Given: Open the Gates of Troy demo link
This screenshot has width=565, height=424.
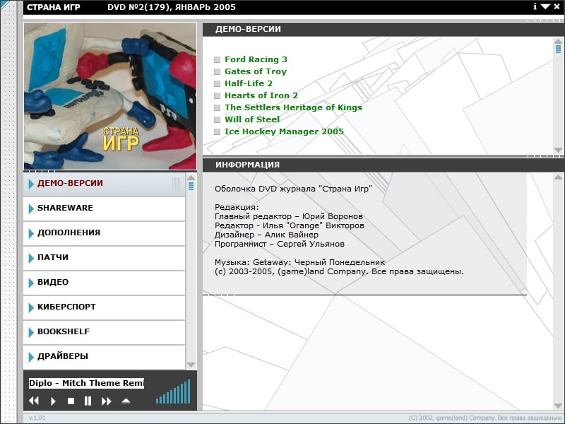Looking at the screenshot, I should click(256, 71).
